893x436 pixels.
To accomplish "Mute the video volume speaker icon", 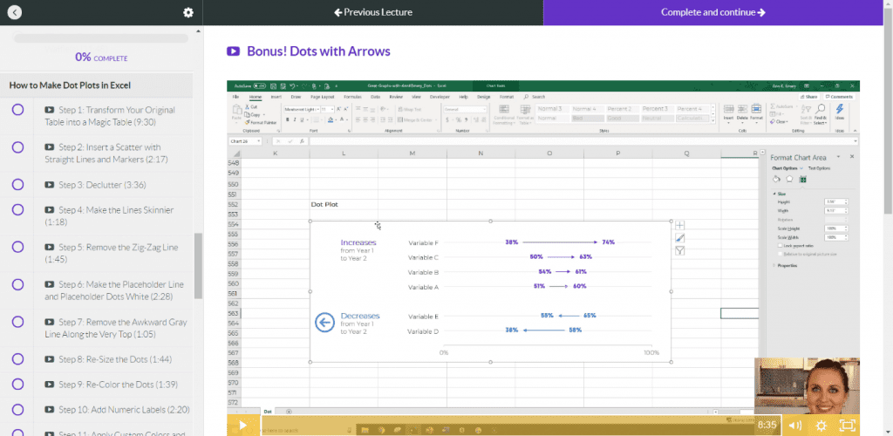I will (795, 426).
